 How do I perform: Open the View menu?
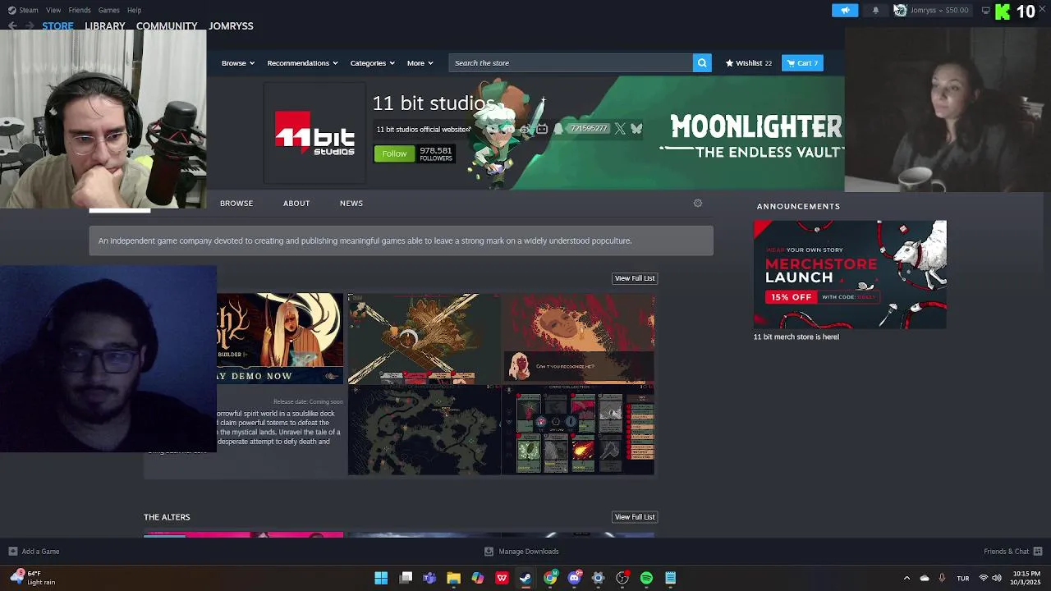pyautogui.click(x=53, y=10)
